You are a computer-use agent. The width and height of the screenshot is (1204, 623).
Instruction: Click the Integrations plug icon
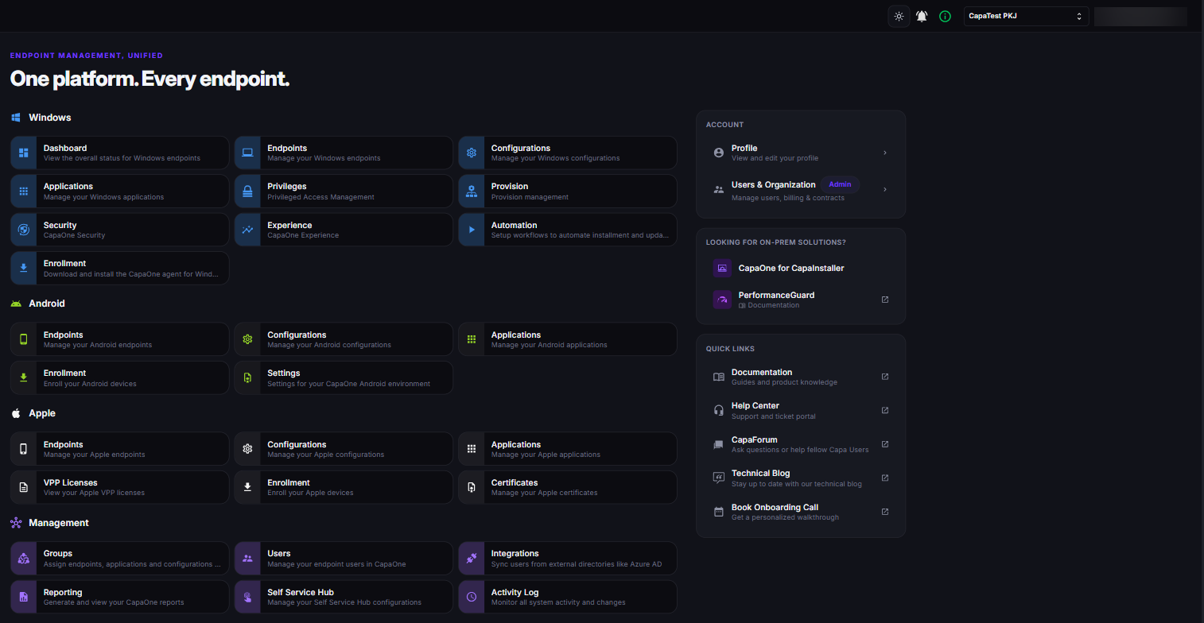pos(472,559)
